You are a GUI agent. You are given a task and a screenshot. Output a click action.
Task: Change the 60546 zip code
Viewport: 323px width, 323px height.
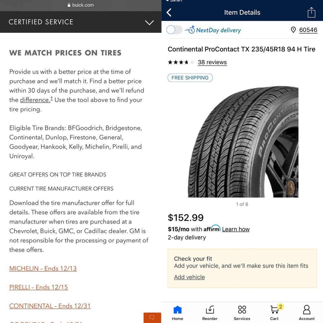(x=308, y=30)
